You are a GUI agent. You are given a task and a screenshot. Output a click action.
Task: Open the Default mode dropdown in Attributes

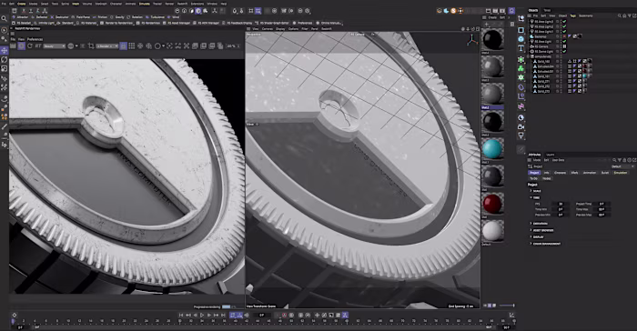(622, 166)
